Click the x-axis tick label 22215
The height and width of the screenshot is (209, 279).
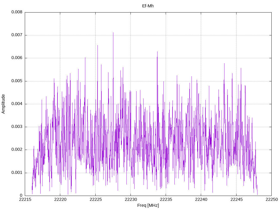pyautogui.click(x=25, y=199)
